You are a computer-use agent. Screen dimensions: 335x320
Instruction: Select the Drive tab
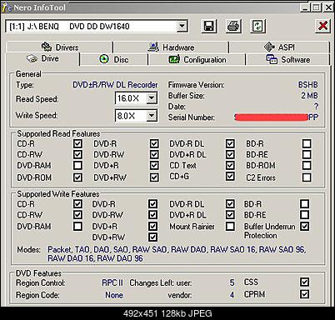(x=42, y=59)
